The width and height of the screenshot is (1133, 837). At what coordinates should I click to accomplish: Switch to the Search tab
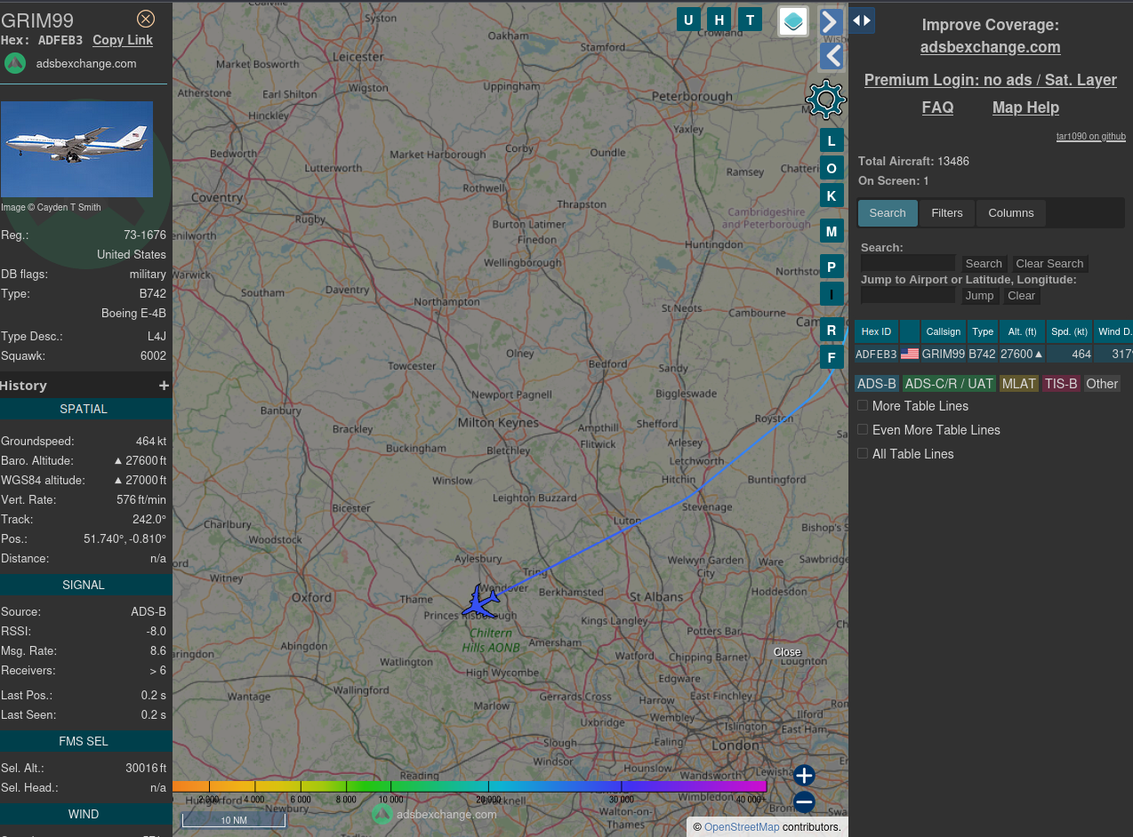pyautogui.click(x=888, y=213)
